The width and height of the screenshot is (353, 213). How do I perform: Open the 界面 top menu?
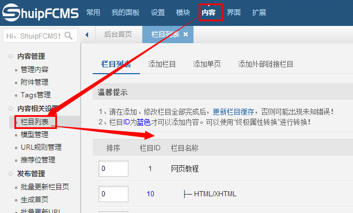pyautogui.click(x=234, y=13)
